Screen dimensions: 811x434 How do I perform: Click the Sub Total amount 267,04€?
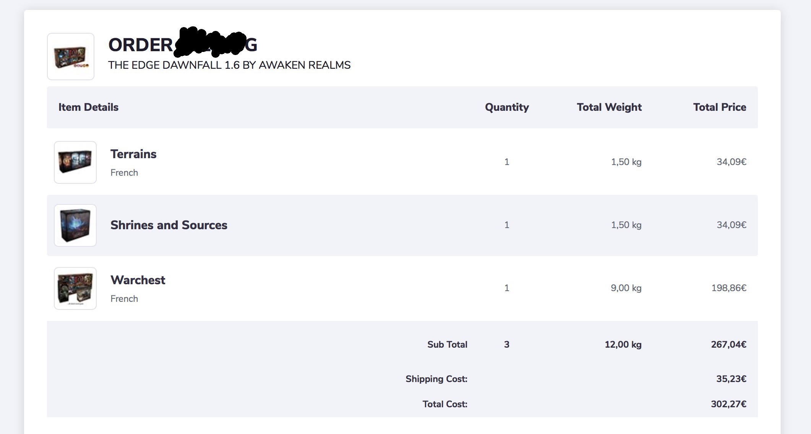(728, 345)
